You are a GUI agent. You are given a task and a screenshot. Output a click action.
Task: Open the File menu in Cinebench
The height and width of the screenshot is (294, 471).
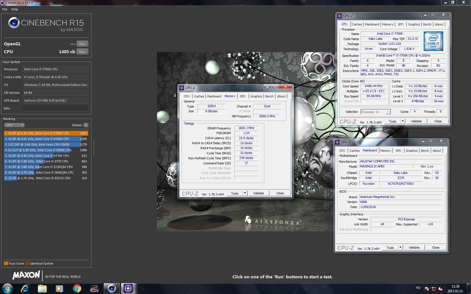pos(5,9)
